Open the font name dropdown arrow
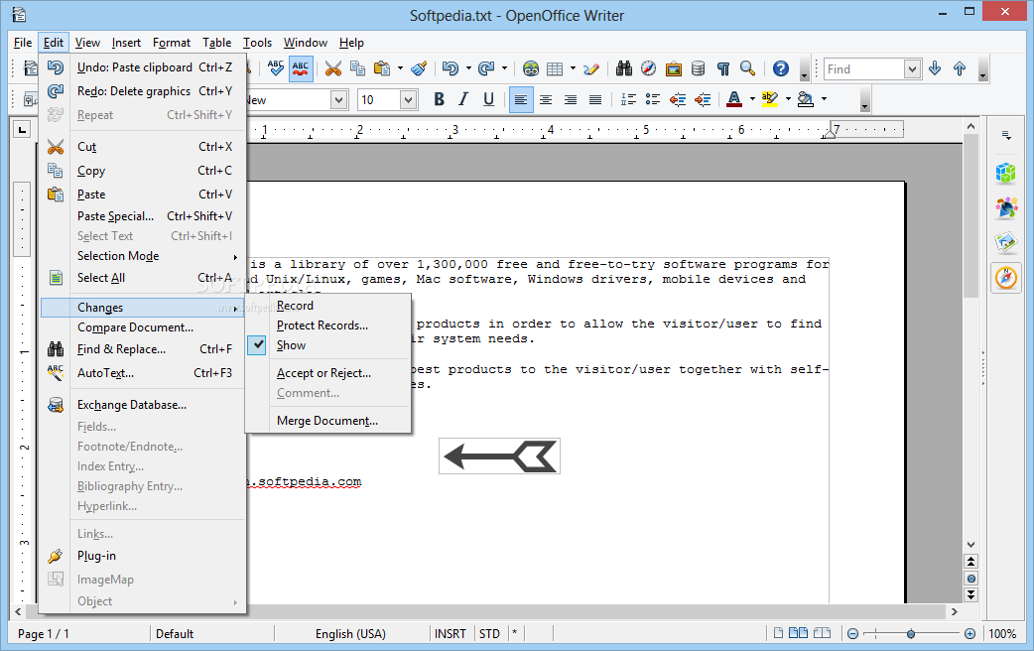This screenshot has width=1034, height=651. [339, 99]
